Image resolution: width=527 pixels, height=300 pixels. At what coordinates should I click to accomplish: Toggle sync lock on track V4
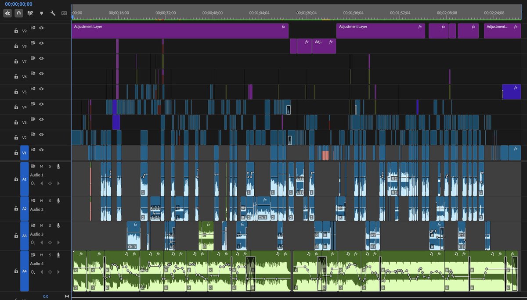point(32,104)
